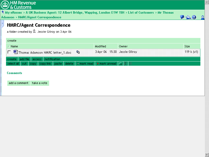Click the vertical scrollbar up arrow
Image resolution: width=209 pixels, height=157 pixels.
[207, 22]
